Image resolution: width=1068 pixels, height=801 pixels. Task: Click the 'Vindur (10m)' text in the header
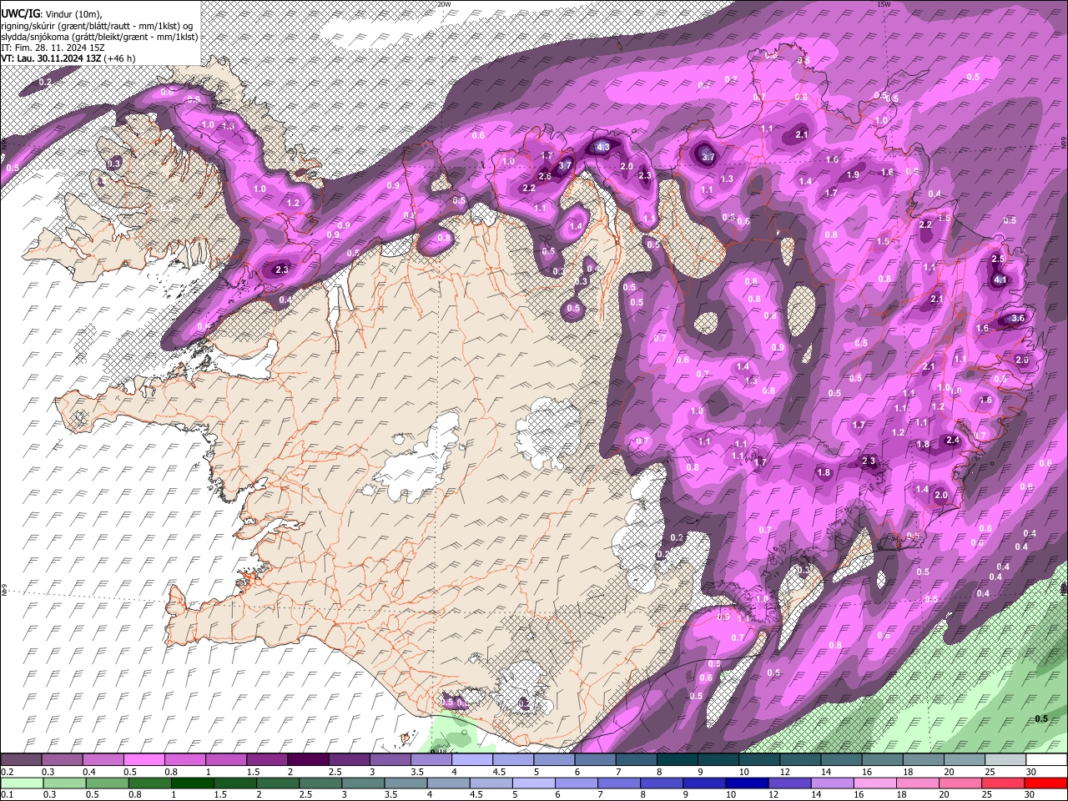[73, 14]
